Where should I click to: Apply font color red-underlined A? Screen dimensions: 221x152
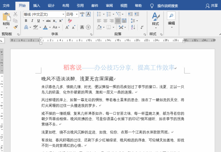click(x=45, y=27)
